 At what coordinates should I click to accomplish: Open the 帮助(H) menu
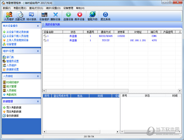click(80, 8)
